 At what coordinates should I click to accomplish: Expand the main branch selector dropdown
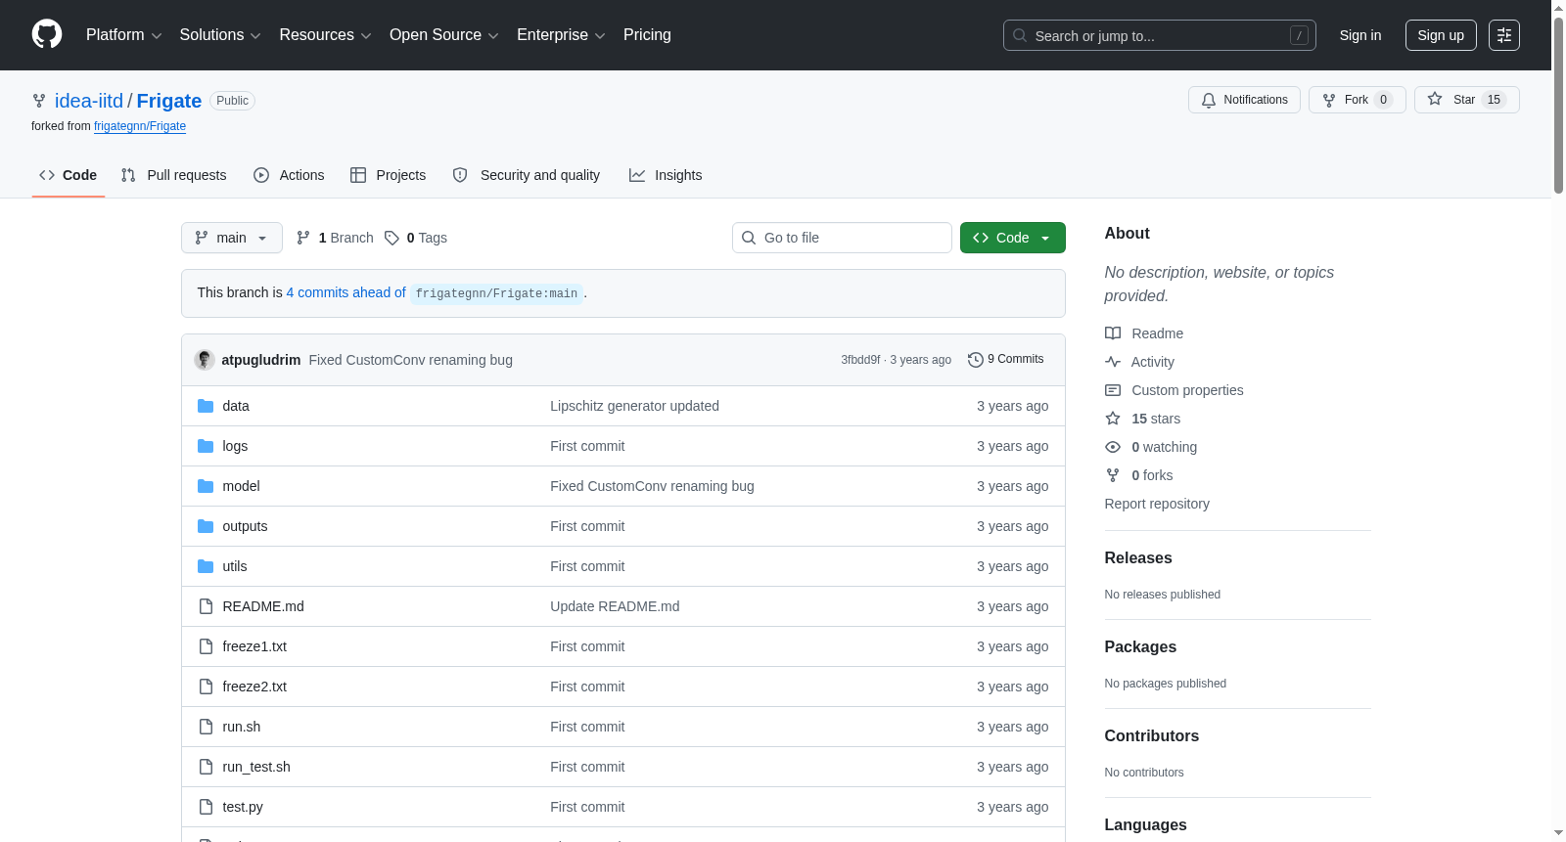click(x=232, y=238)
